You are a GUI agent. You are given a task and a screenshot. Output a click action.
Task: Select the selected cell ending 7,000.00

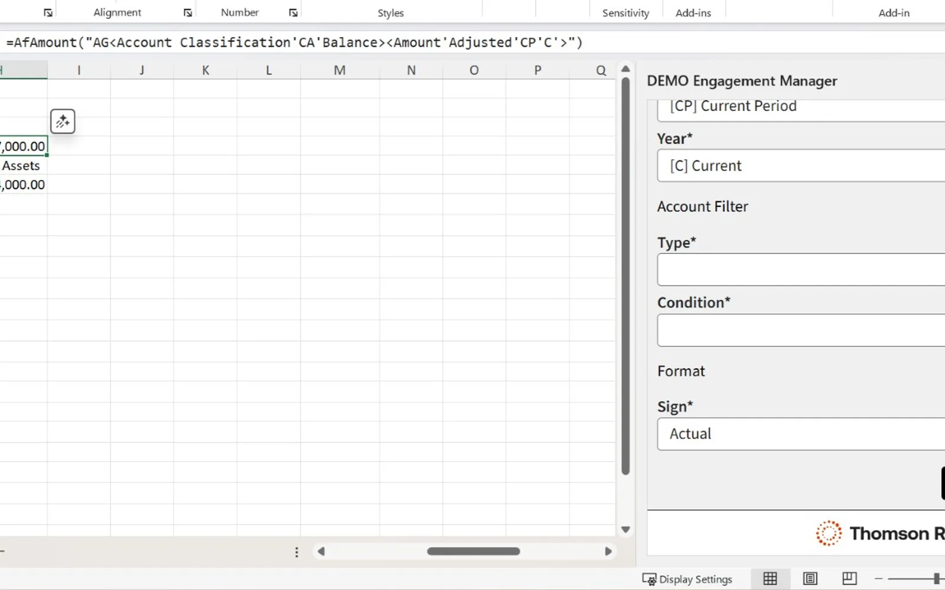pyautogui.click(x=24, y=146)
